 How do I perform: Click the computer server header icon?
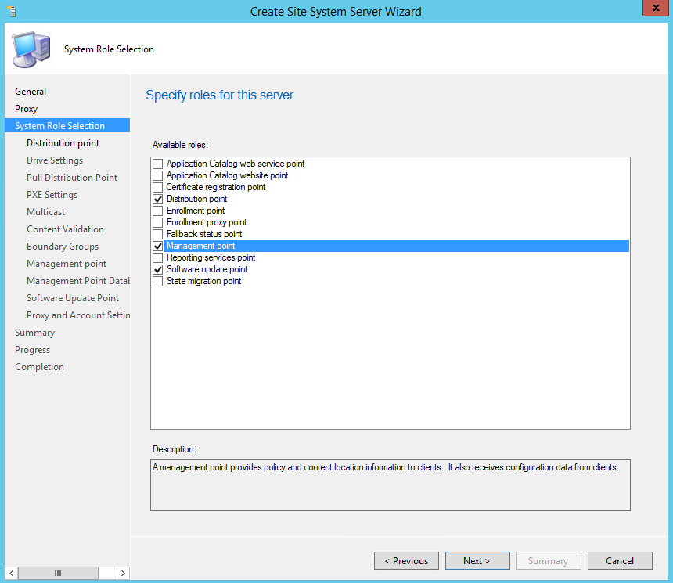(31, 49)
